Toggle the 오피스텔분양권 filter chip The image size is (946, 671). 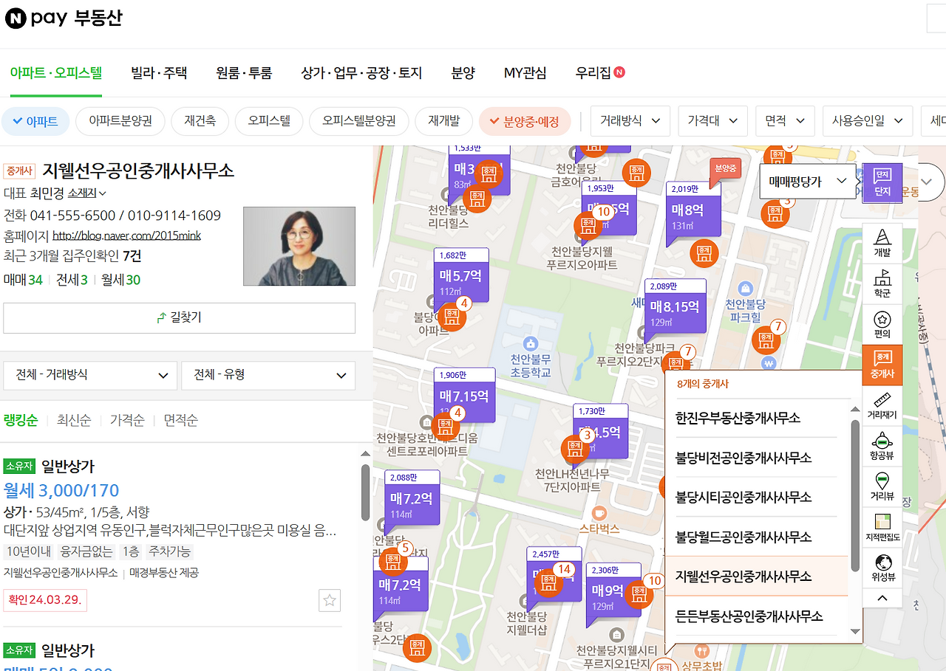point(359,121)
